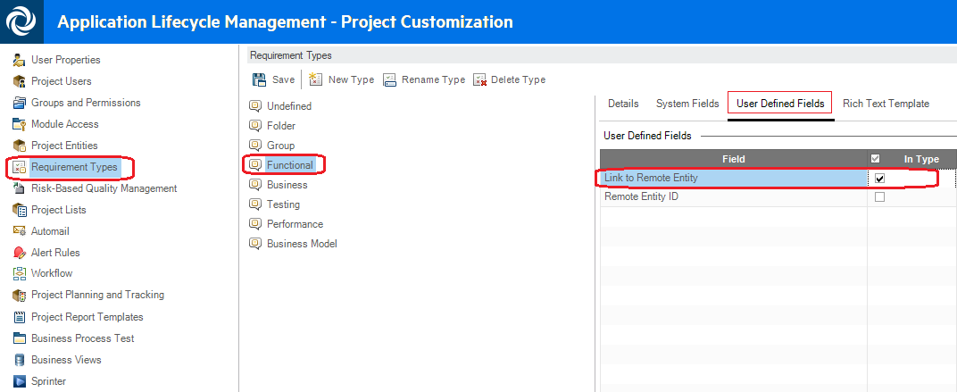Viewport: 957px width, 392px height.
Task: Click the Rename Type toolbar icon
Action: 389,79
